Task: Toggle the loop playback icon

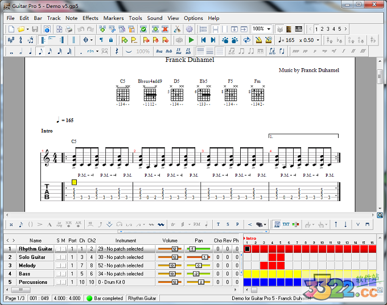Action: pyautogui.click(x=247, y=40)
